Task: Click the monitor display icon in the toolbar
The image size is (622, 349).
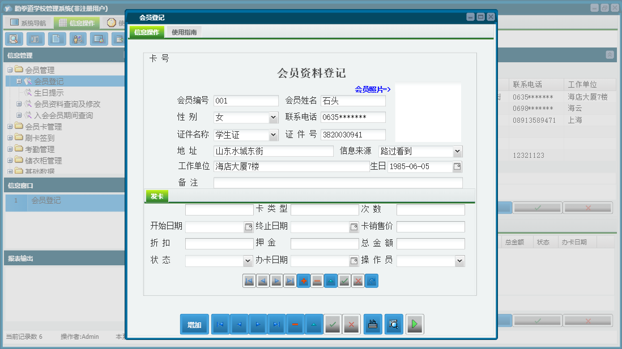Action: tap(98, 39)
